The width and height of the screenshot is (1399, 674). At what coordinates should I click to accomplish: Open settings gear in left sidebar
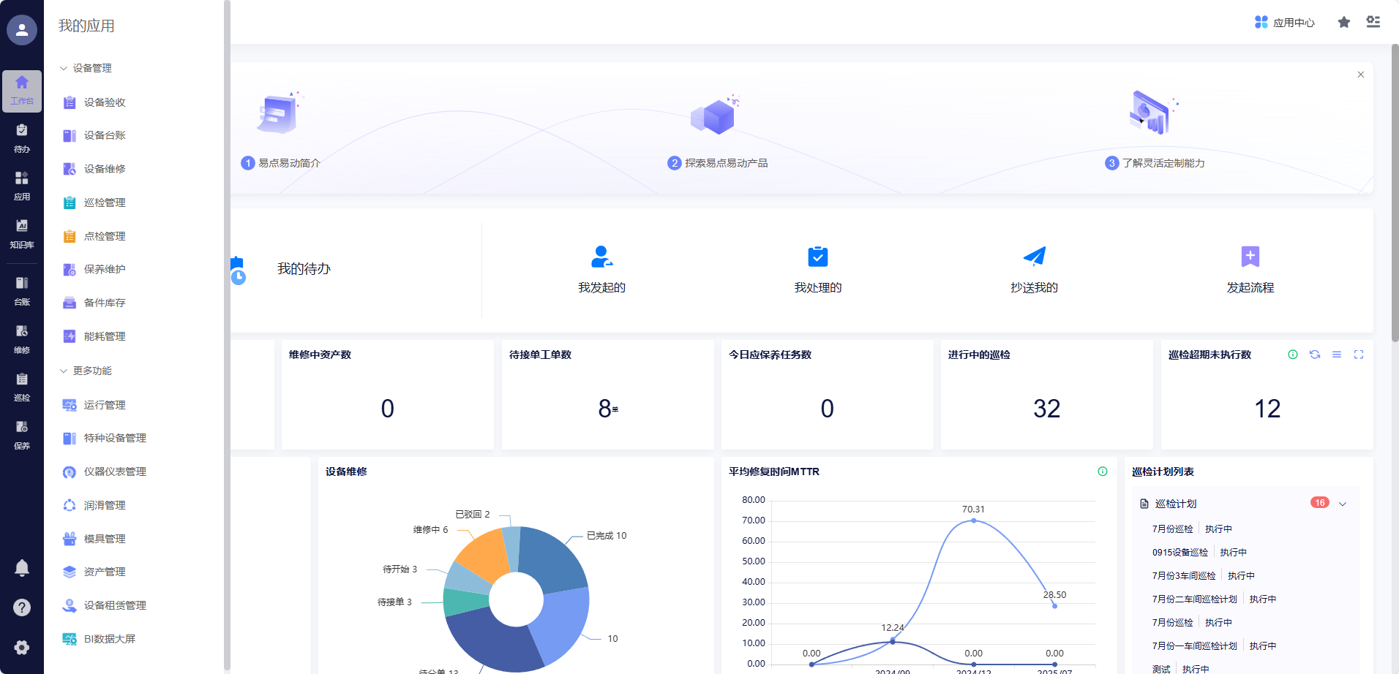(22, 647)
